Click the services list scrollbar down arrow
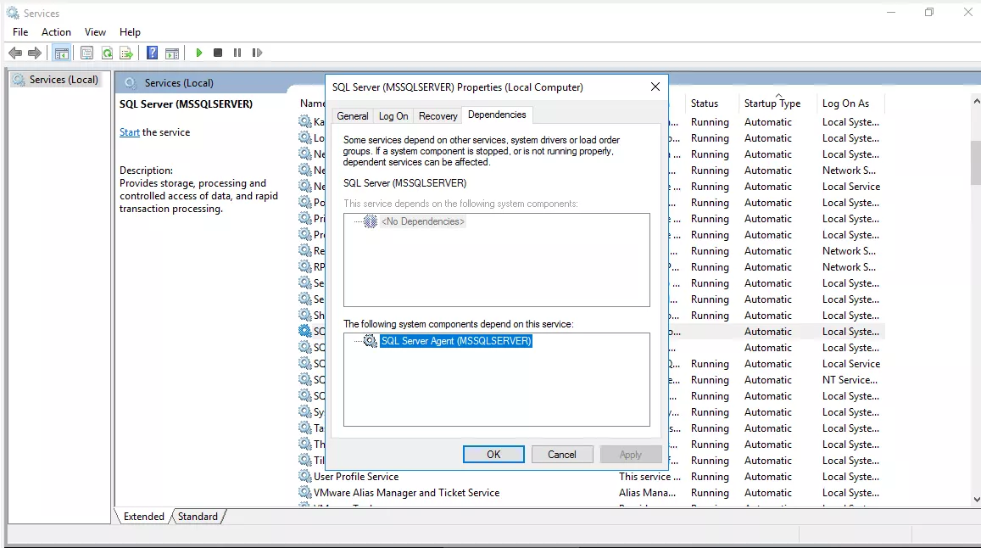 (x=976, y=499)
